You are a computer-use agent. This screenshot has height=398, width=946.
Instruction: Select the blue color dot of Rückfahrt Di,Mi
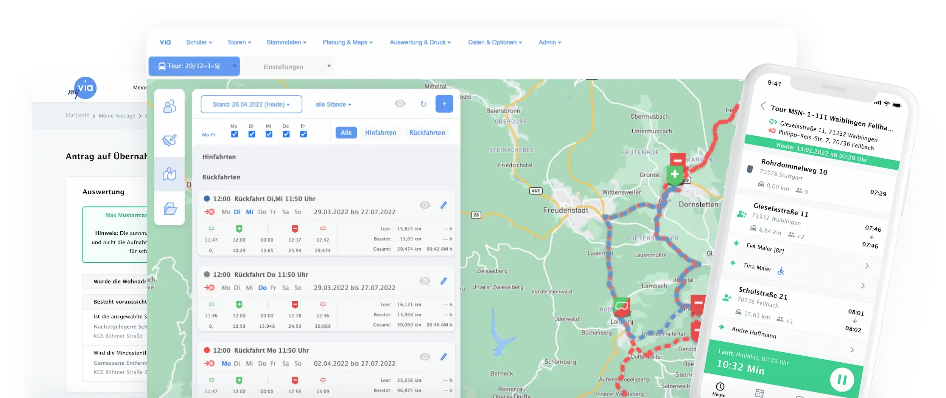click(207, 199)
